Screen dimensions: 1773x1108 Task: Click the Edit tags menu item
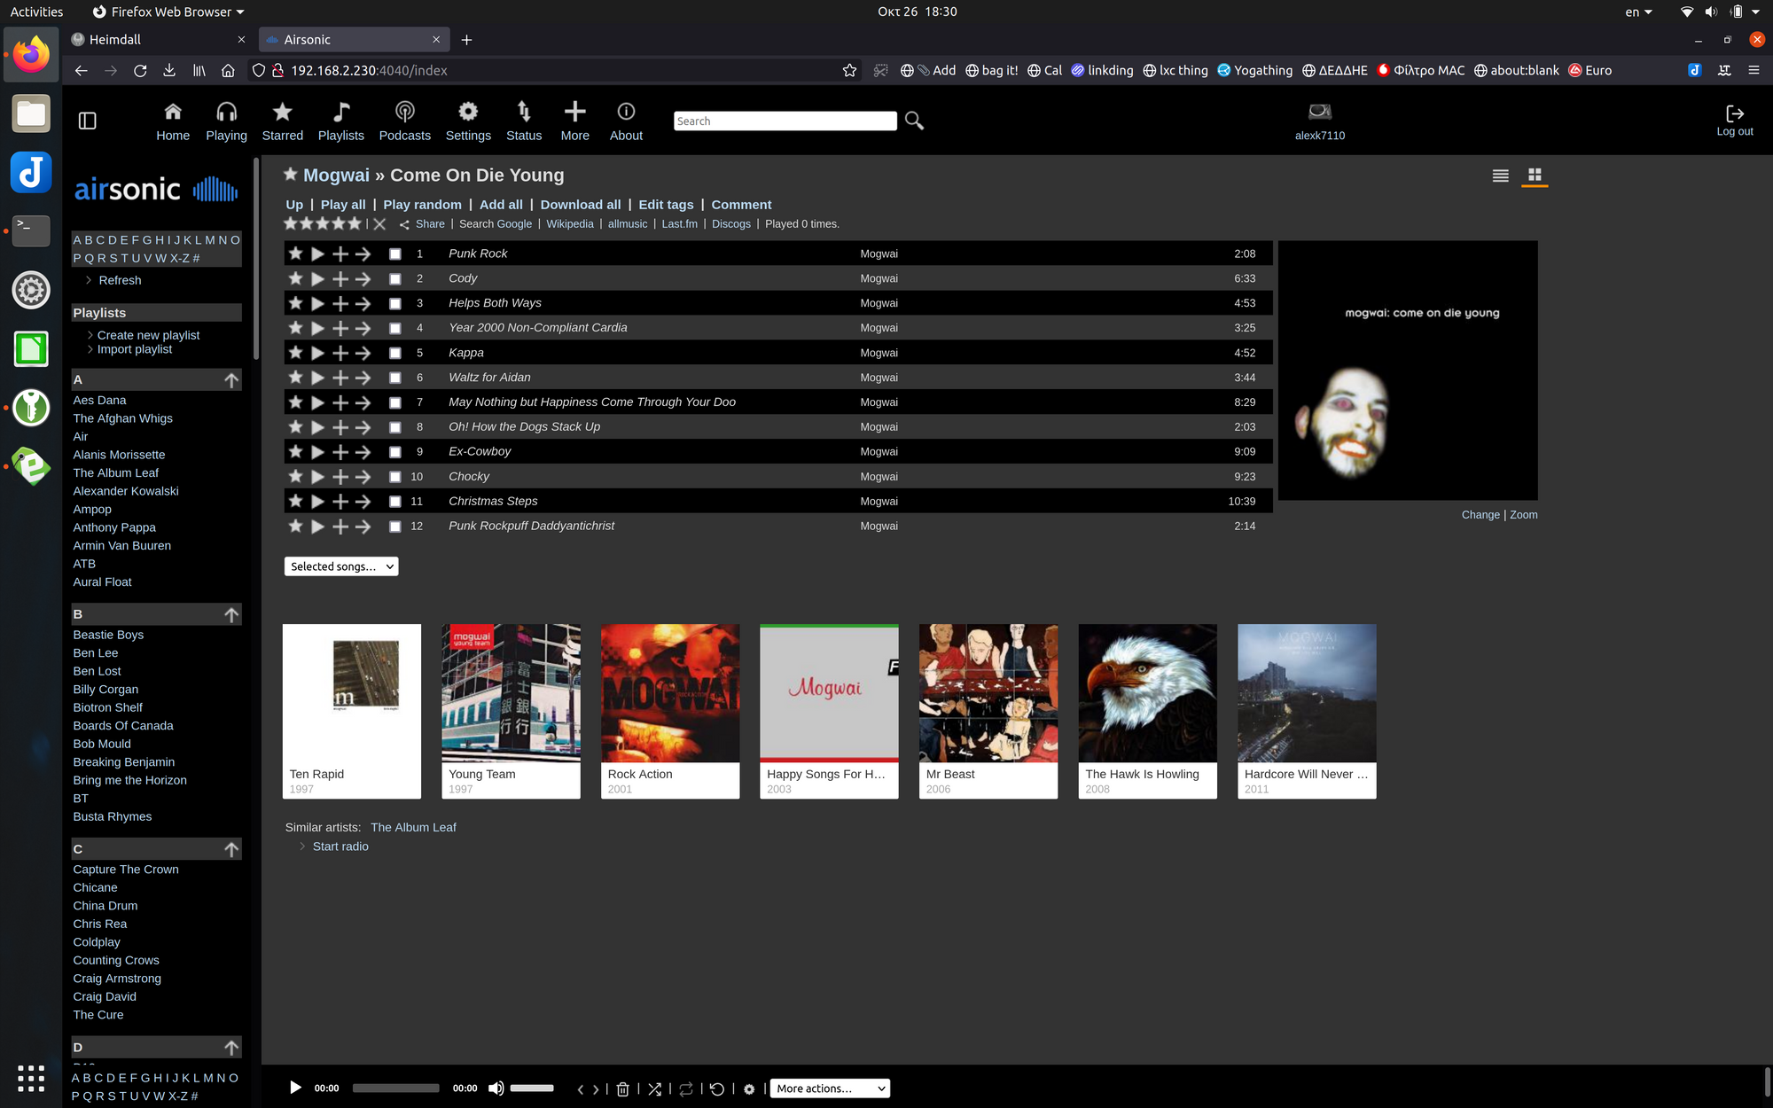pos(665,203)
